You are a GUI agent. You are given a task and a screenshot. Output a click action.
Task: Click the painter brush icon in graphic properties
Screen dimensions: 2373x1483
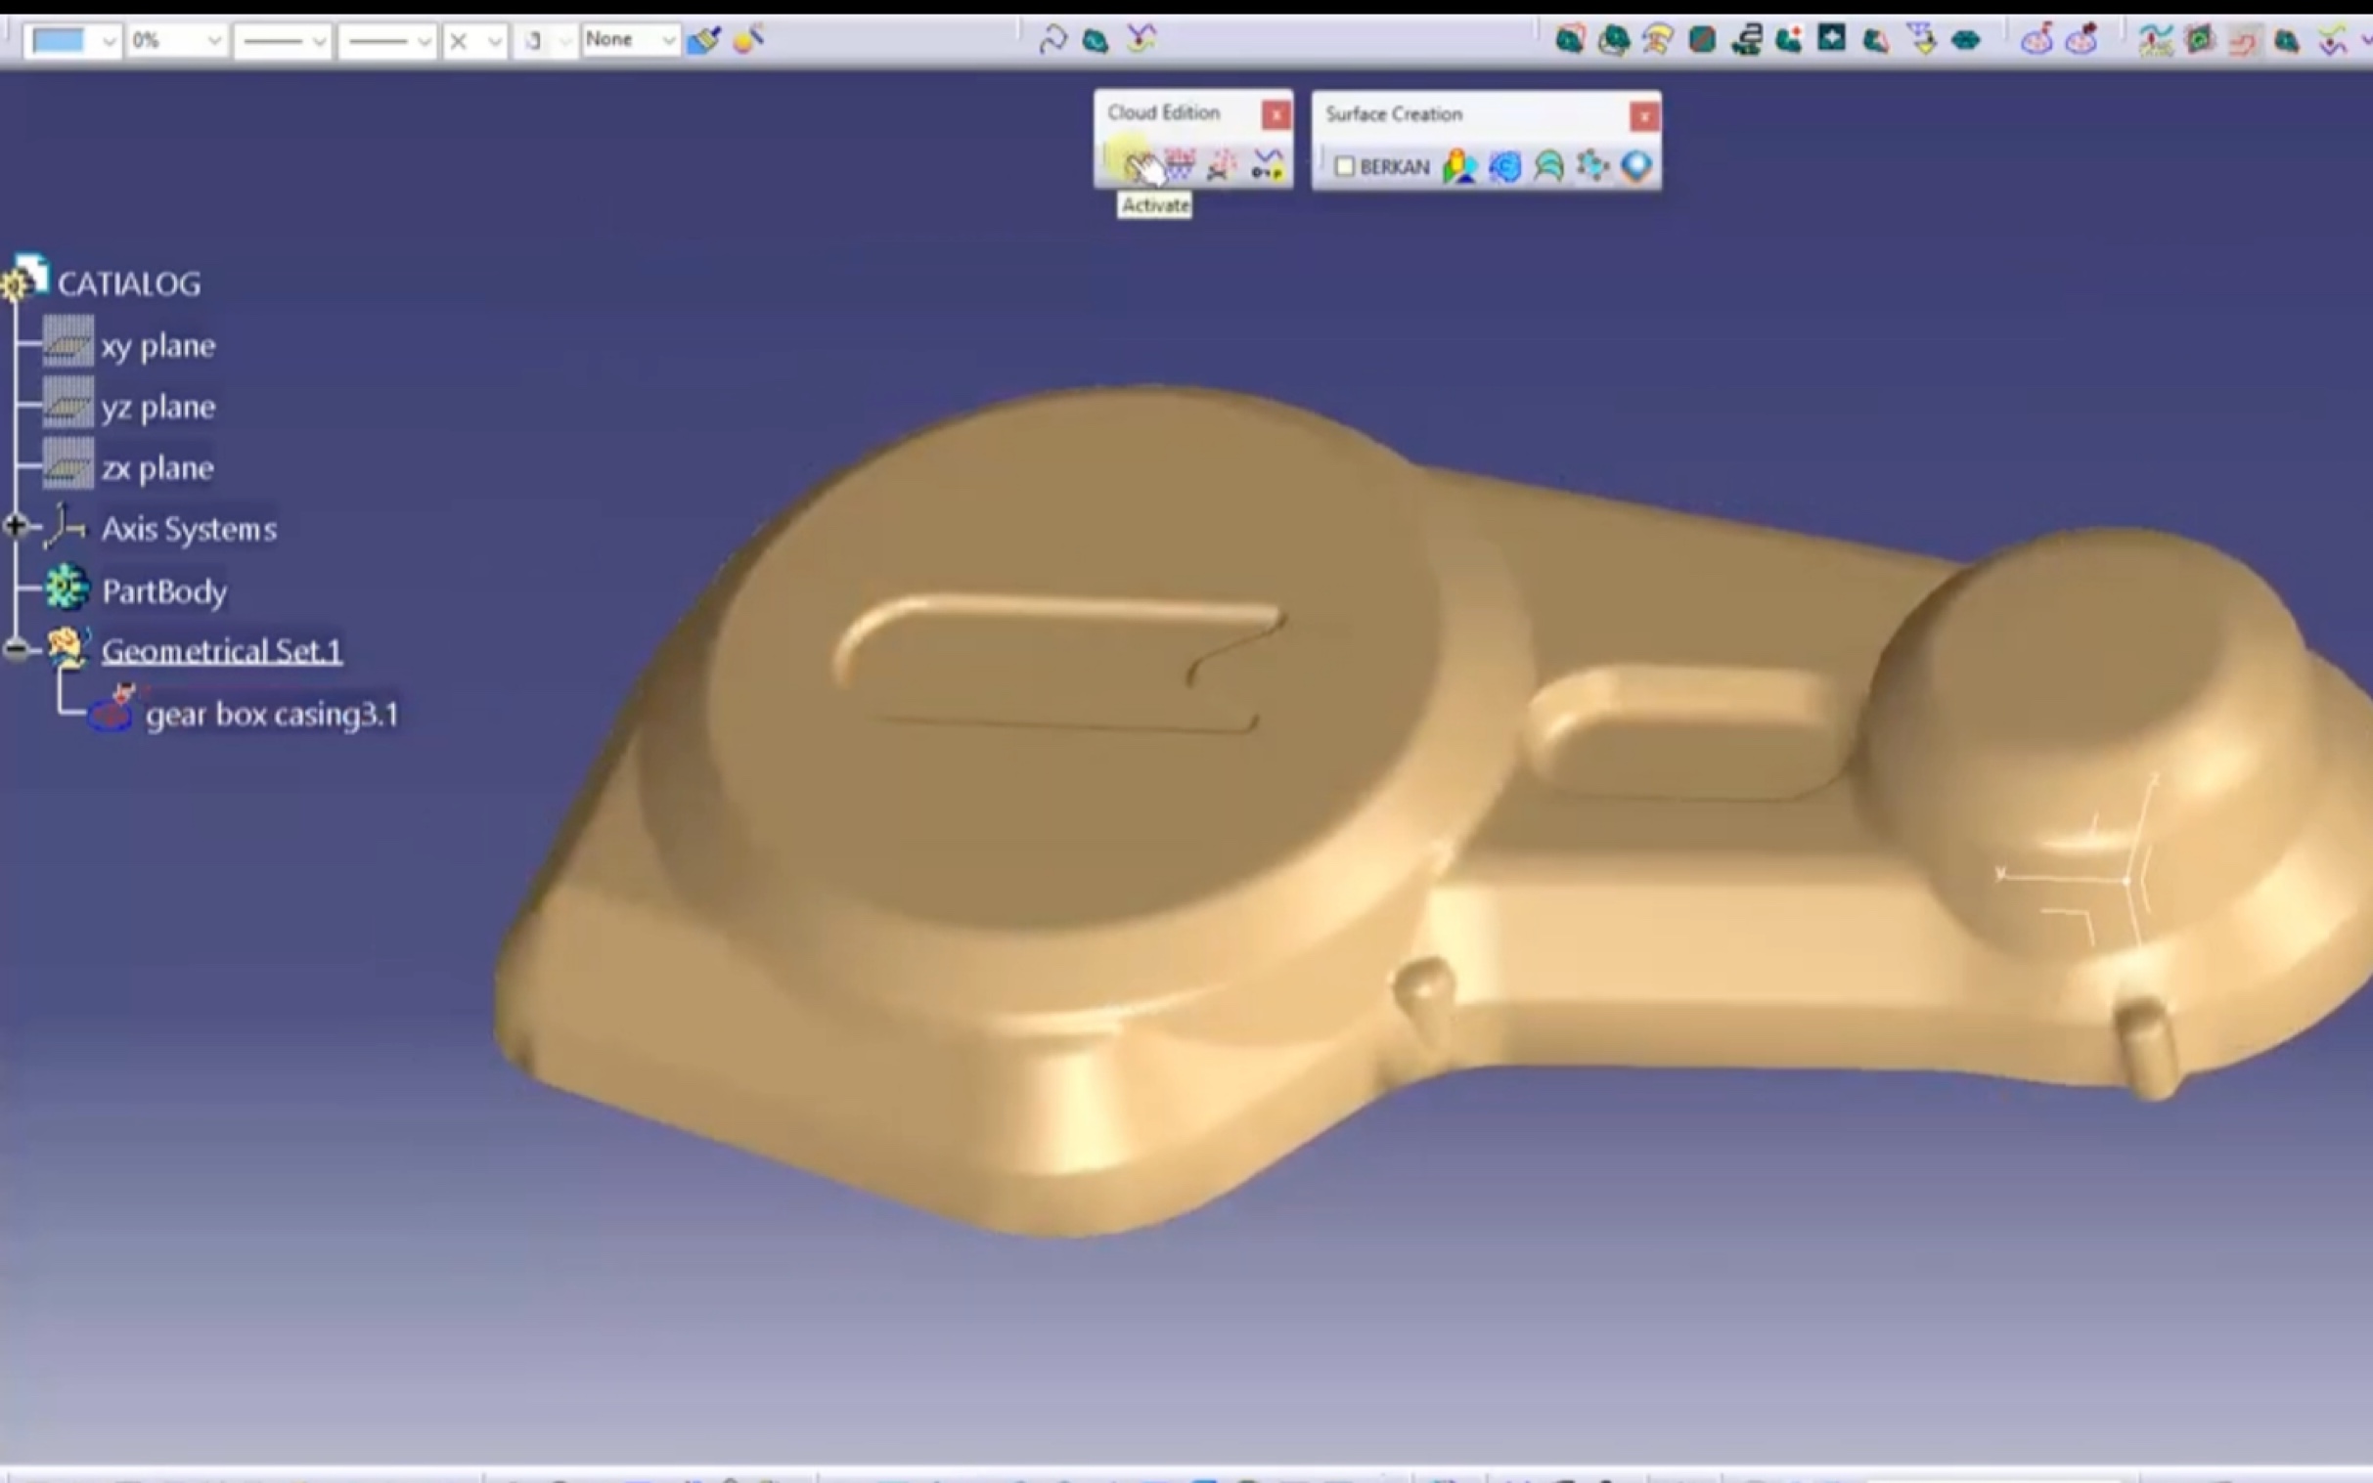tap(702, 40)
